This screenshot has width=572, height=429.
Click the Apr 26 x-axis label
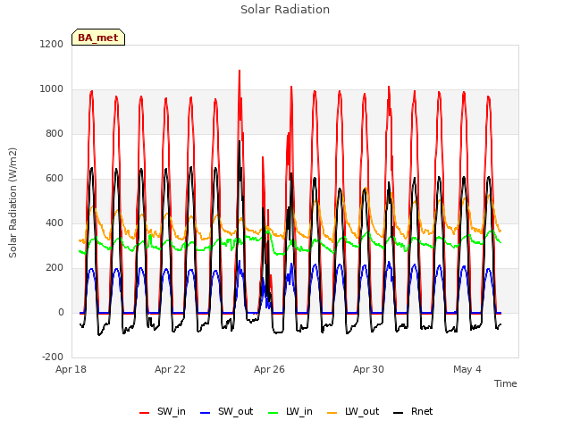click(269, 369)
